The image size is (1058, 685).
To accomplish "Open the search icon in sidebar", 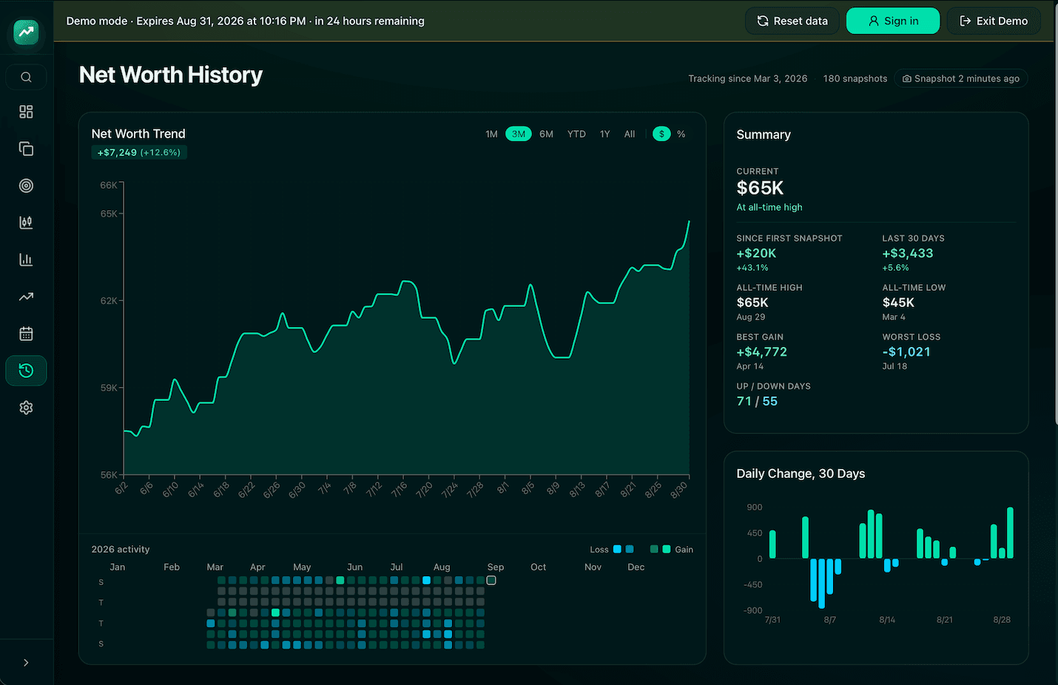I will pos(26,77).
